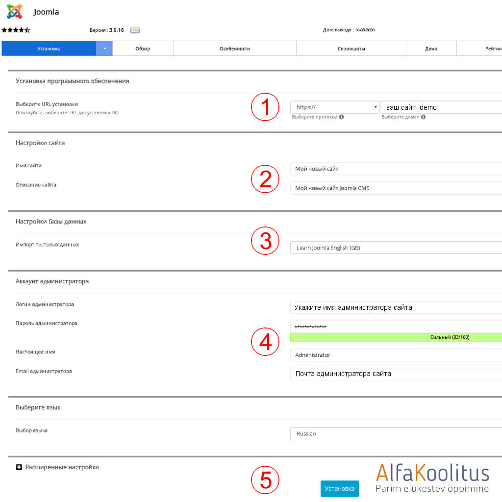Click the blue Установка install button
This screenshot has width=502, height=502.
[339, 489]
